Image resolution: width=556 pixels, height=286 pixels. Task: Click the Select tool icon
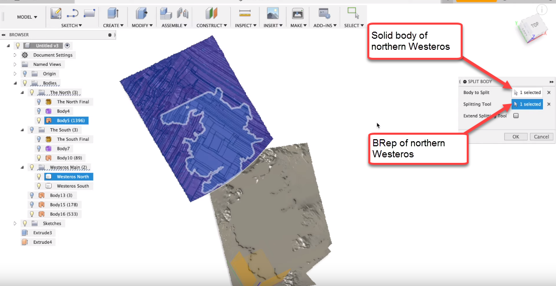click(353, 14)
